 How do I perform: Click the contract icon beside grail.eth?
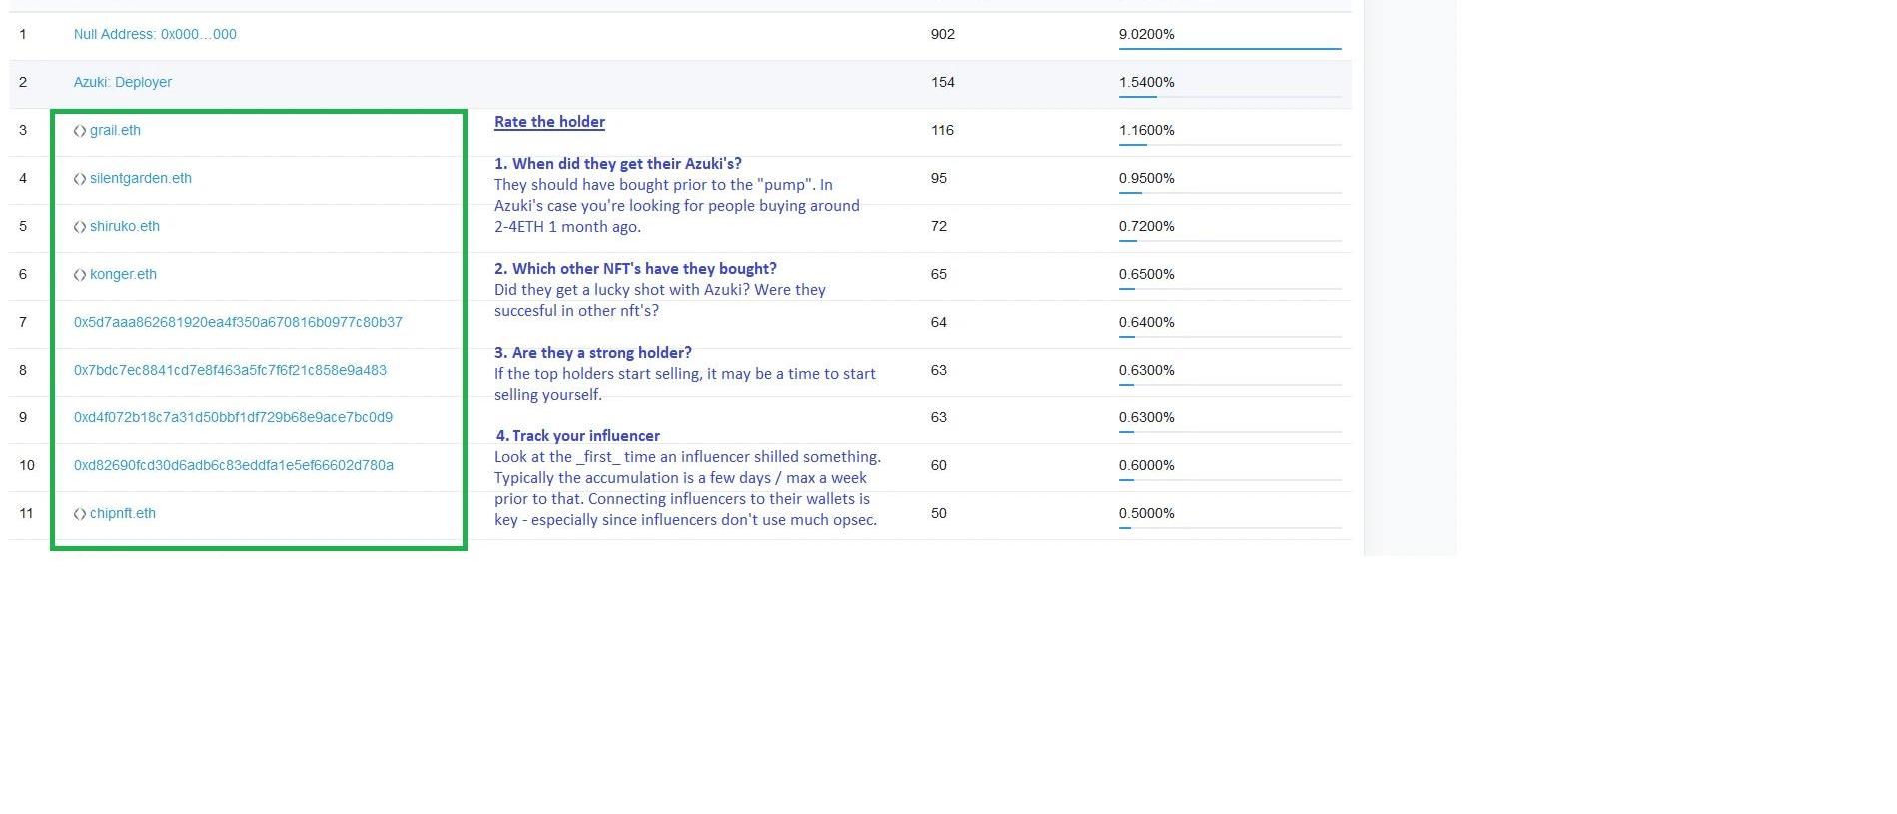click(x=80, y=131)
